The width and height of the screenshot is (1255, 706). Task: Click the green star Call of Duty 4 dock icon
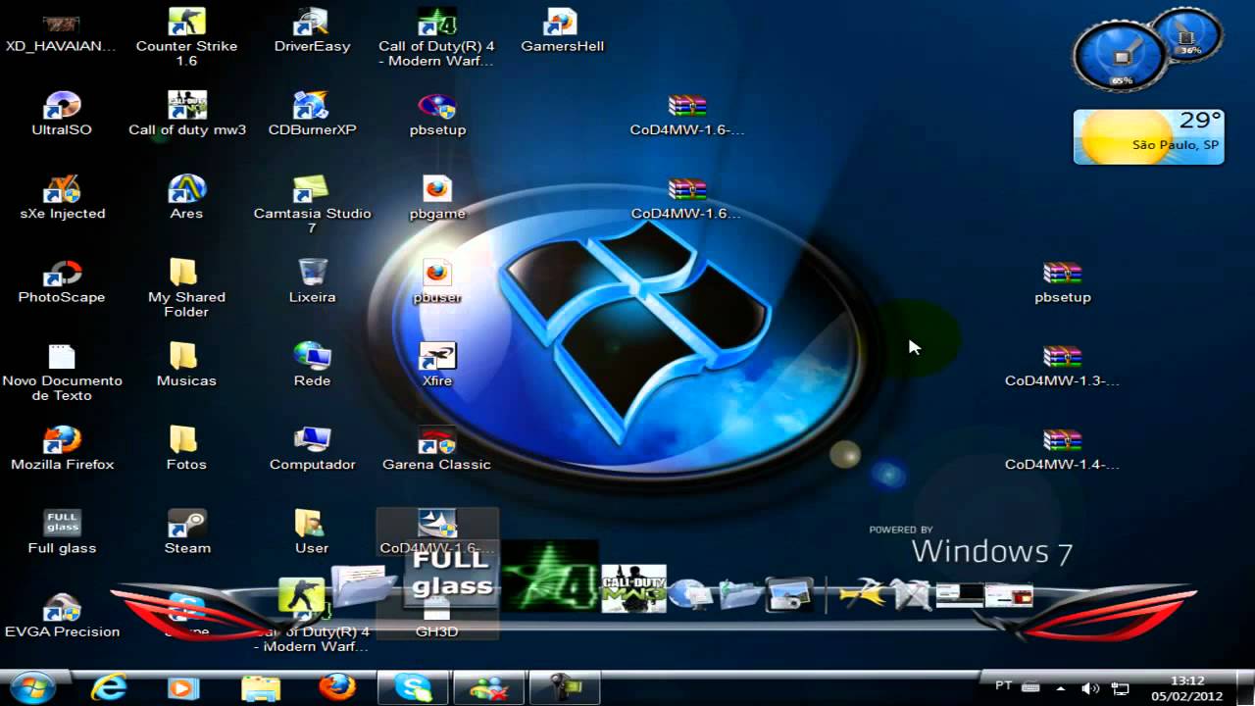click(x=549, y=575)
